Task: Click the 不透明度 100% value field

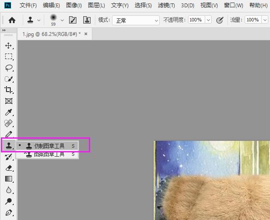Action: 196,20
